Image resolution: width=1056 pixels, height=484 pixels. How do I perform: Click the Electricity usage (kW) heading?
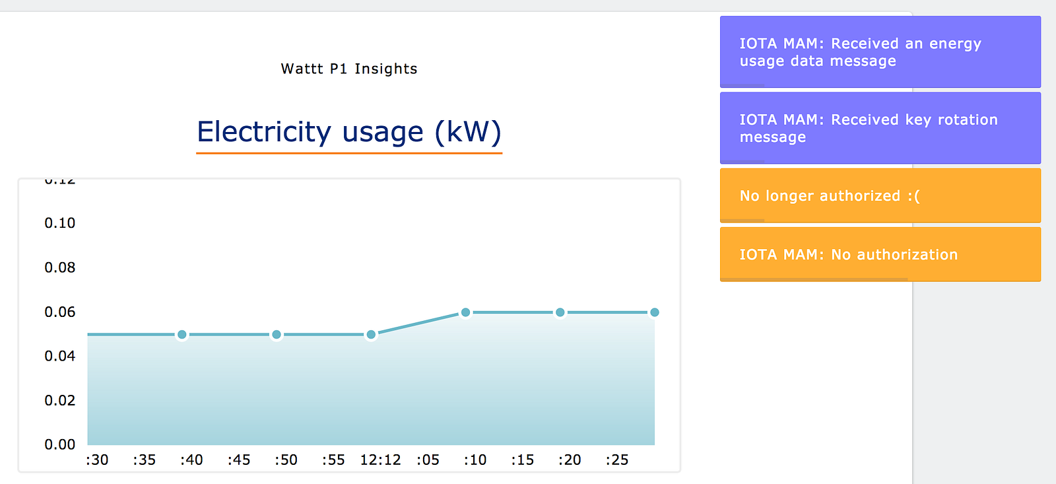point(349,132)
